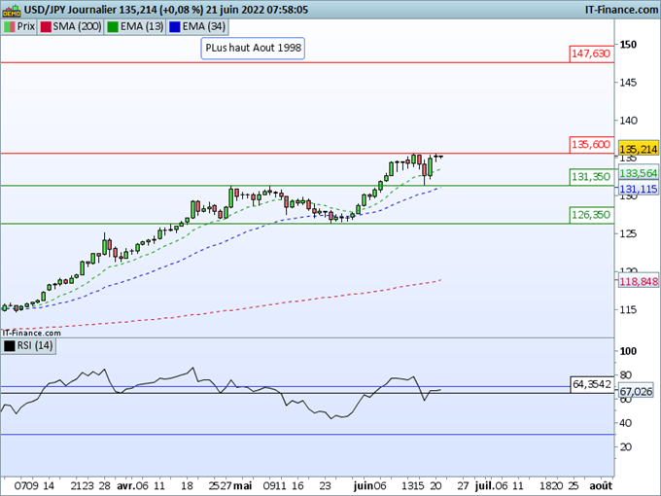Click the IT-Finance.com watermark text in chart
Image resolution: width=661 pixels, height=496 pixels.
tap(32, 334)
